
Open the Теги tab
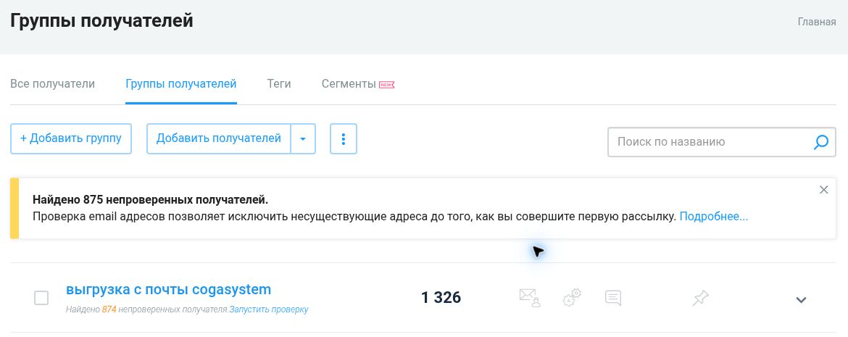click(279, 84)
